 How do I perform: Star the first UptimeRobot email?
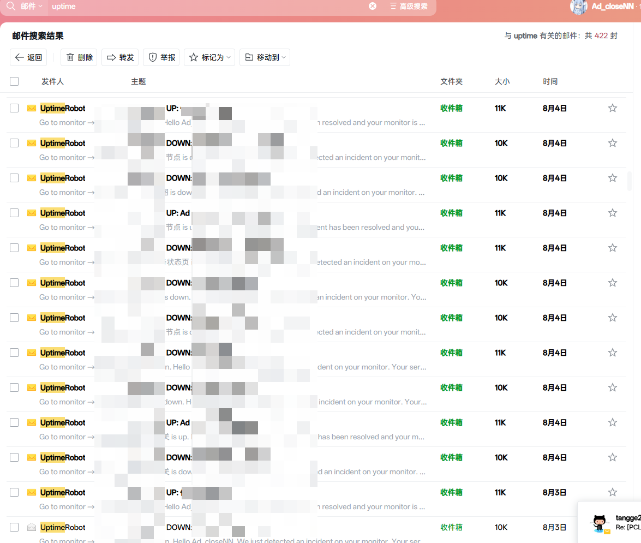point(612,108)
